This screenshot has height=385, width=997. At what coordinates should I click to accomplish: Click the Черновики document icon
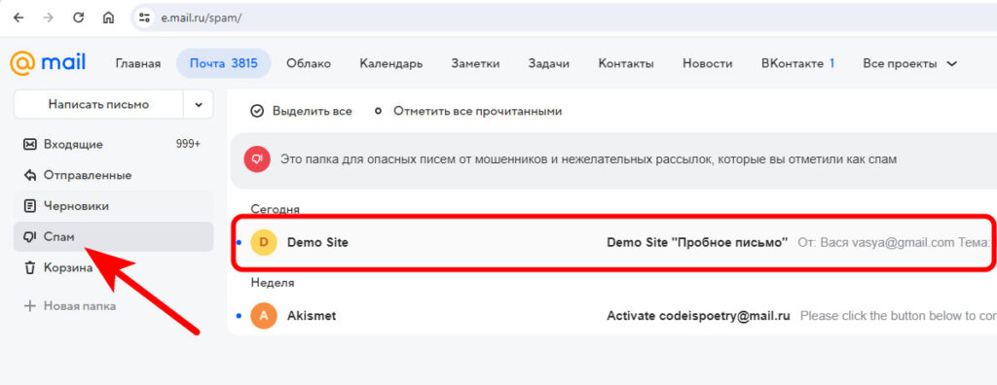click(x=30, y=206)
